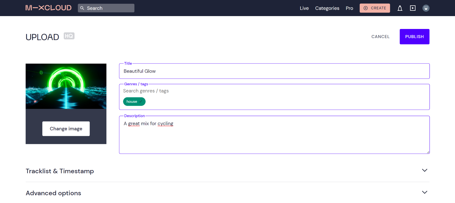Open Tracklist & Timestamp section heading
The height and width of the screenshot is (203, 455).
click(60, 171)
